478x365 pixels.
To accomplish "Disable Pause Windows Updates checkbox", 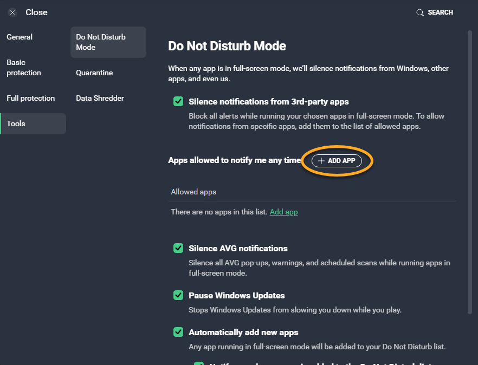I will [x=178, y=295].
